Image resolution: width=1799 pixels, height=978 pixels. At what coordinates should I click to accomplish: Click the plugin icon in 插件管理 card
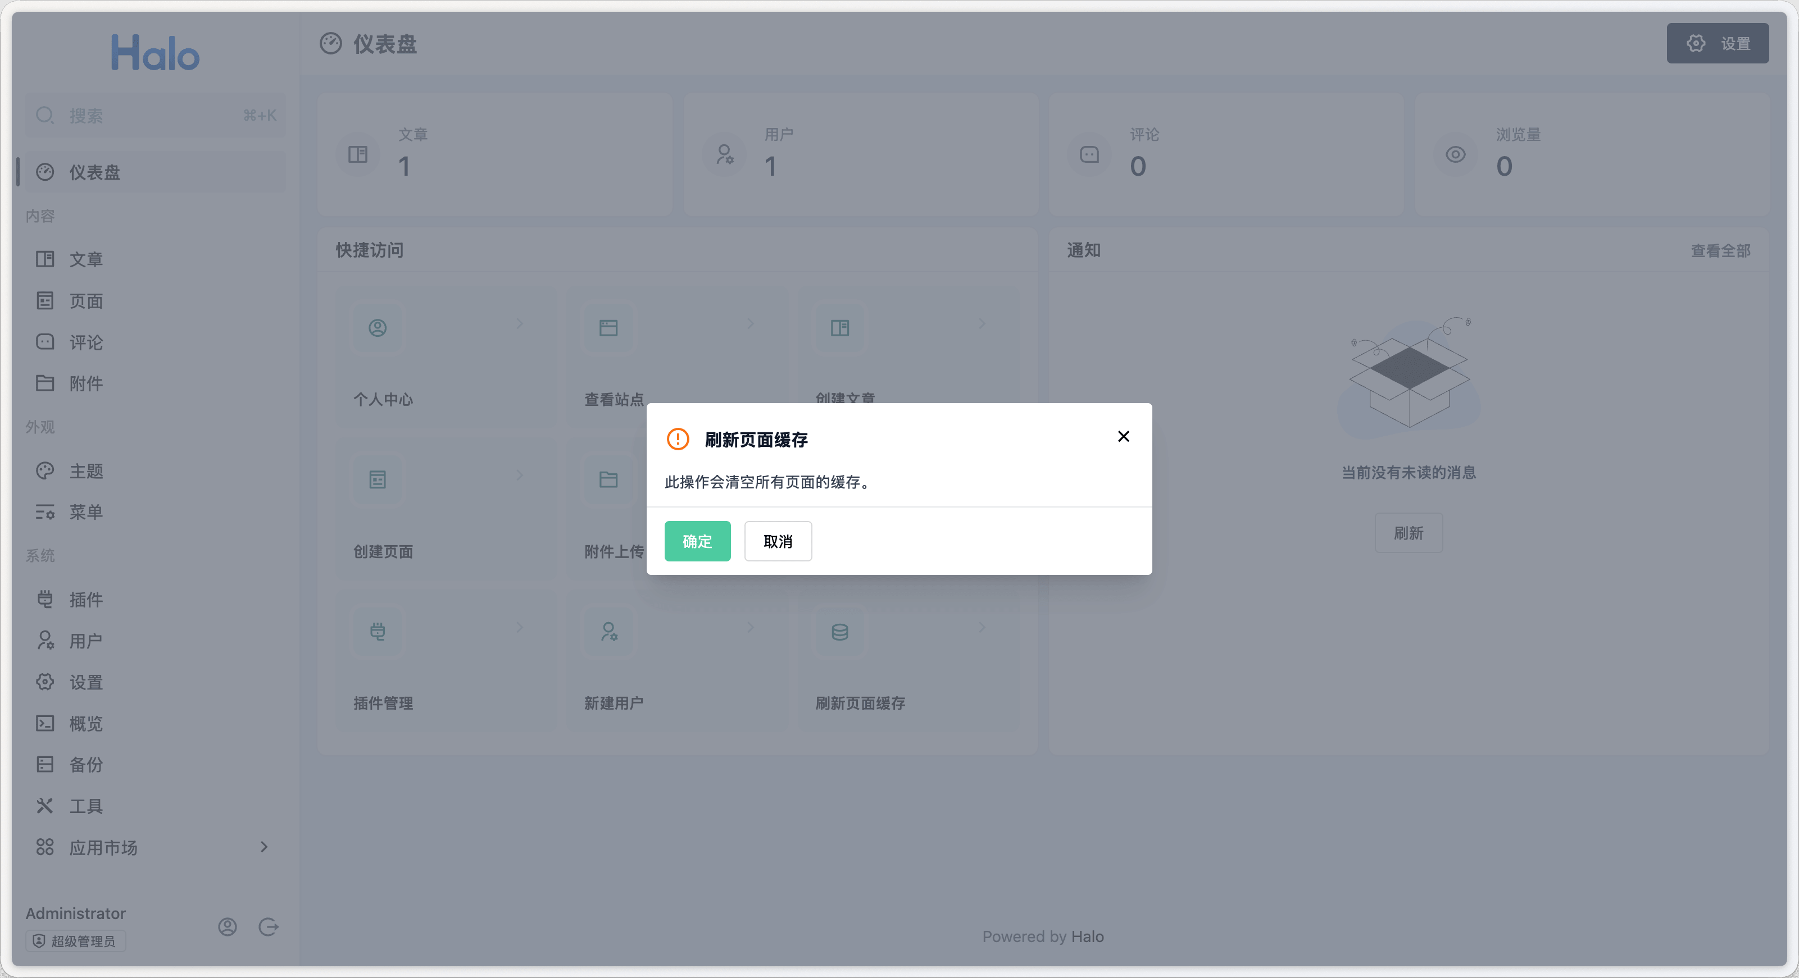pos(377,631)
